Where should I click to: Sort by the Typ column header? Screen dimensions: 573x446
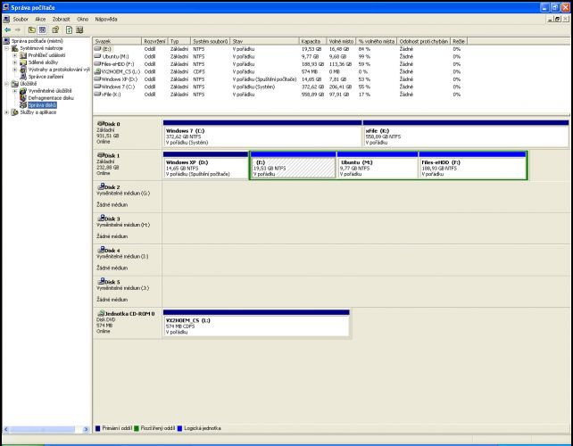click(x=179, y=41)
